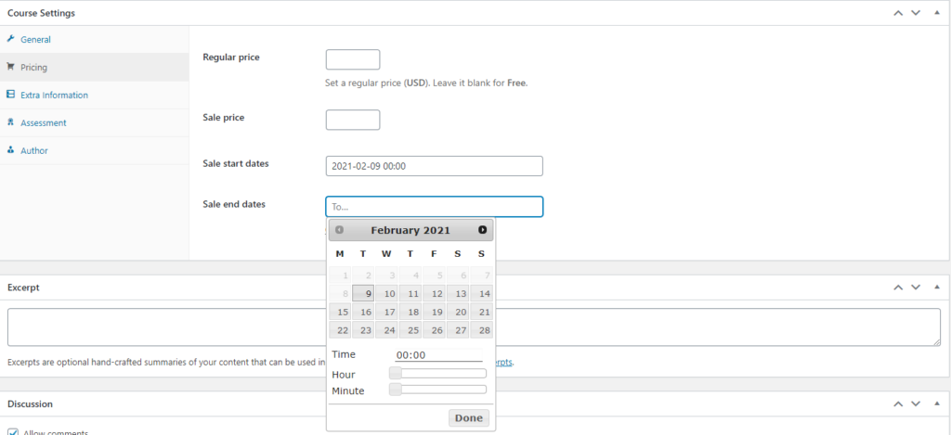Click the wrench icon beside General
Screen dimensions: 951x435
(x=10, y=39)
